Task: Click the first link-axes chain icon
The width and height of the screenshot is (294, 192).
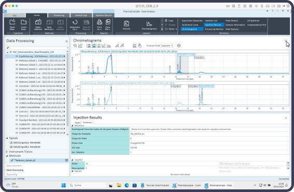Action: pyautogui.click(x=117, y=46)
